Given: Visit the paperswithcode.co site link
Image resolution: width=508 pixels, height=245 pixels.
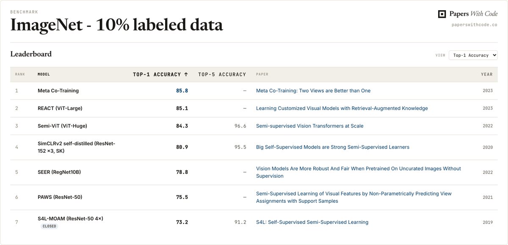Looking at the screenshot, I should (475, 25).
